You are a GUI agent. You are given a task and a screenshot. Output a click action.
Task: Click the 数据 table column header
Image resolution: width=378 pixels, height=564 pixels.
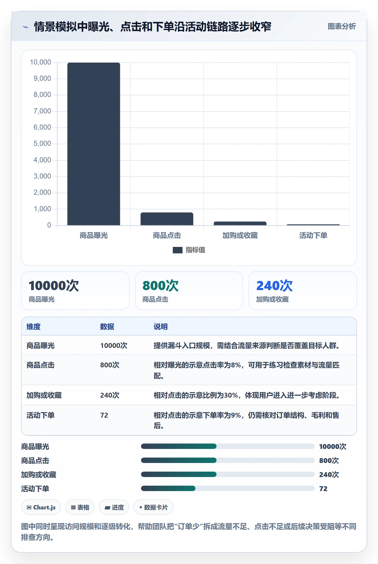(x=107, y=327)
